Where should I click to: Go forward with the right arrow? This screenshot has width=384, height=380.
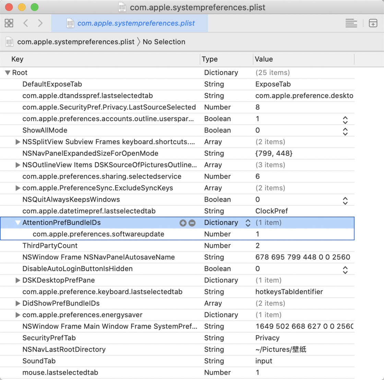tap(40, 23)
